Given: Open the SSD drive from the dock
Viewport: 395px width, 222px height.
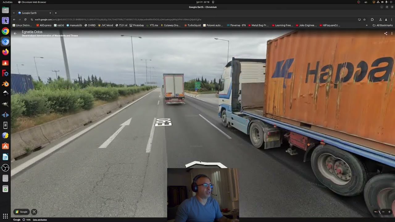Looking at the screenshot, I should pos(5,179).
